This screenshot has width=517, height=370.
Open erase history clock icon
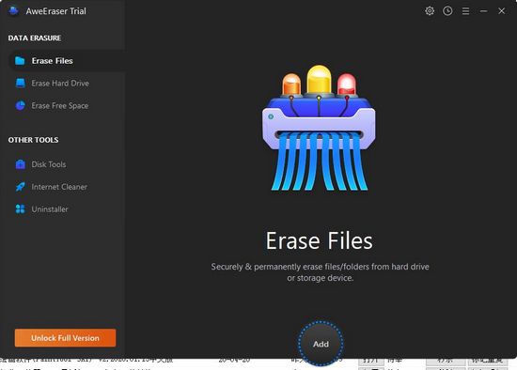pos(447,11)
